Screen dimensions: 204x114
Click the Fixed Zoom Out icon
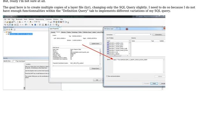coord(18,25)
